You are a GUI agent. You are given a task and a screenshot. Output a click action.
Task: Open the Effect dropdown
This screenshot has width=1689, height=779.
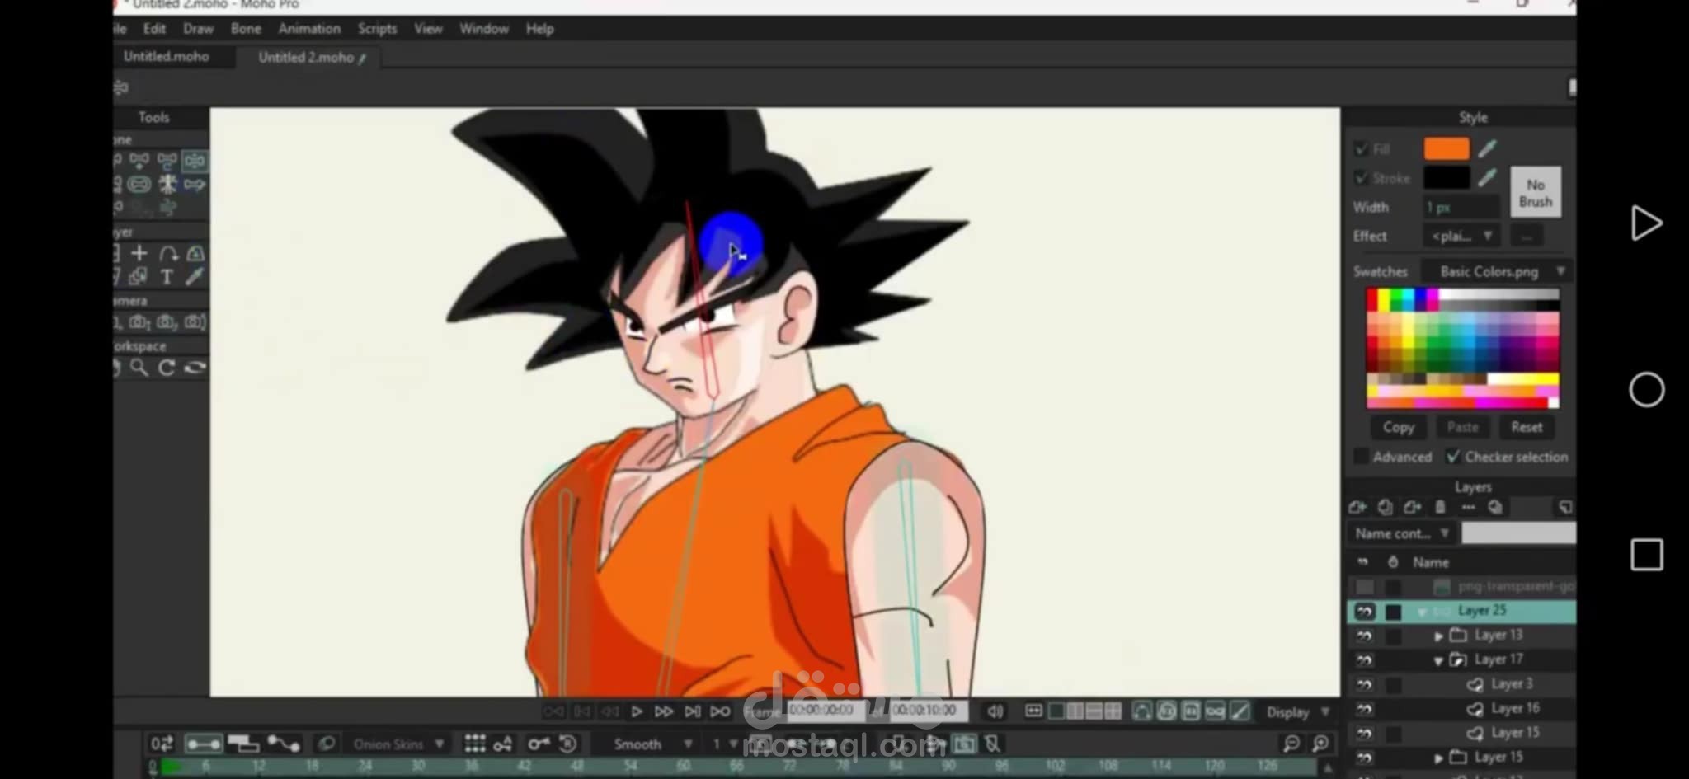(x=1461, y=236)
